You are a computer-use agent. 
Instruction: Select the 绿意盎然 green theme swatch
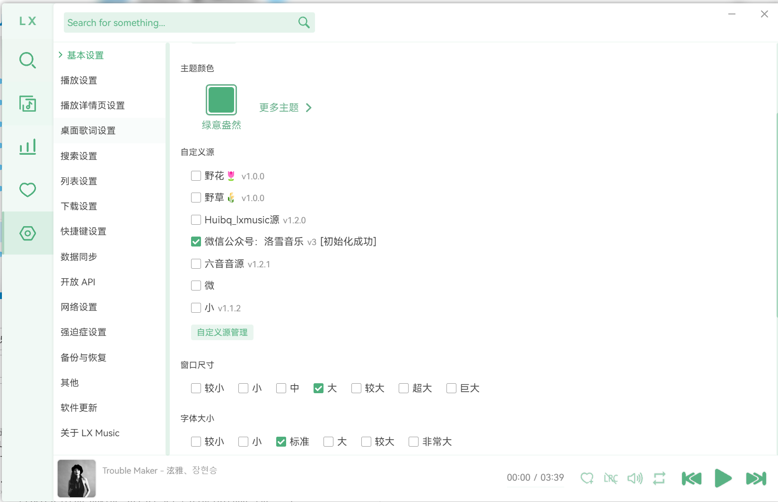pos(221,100)
